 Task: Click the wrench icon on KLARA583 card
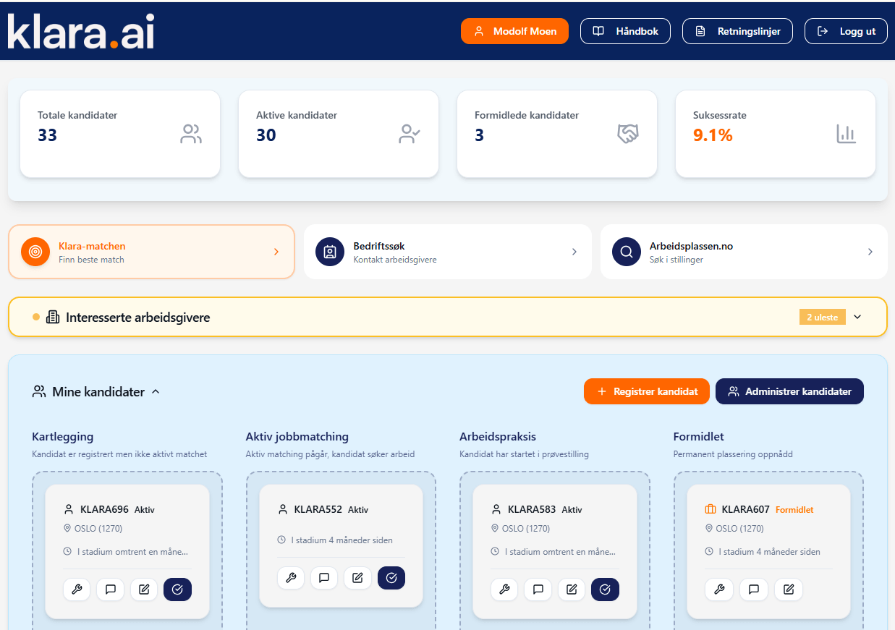click(504, 589)
